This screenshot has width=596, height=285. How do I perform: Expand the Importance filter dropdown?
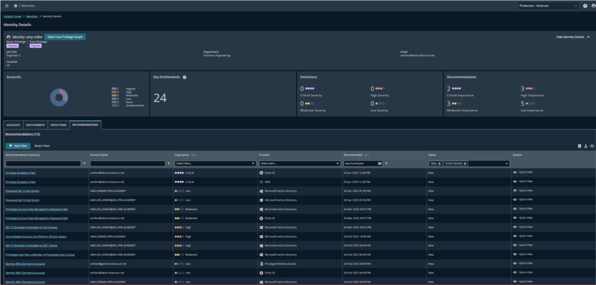point(253,164)
